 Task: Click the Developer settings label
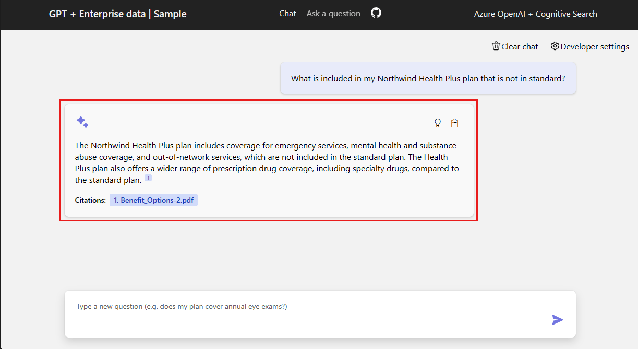pos(595,46)
